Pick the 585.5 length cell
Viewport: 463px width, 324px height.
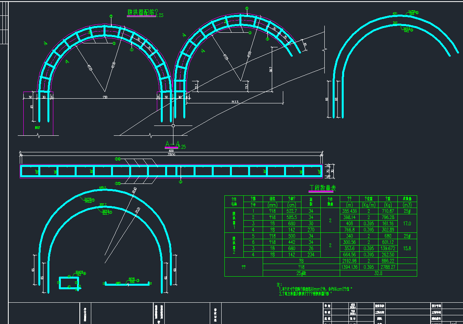pyautogui.click(x=292, y=217)
